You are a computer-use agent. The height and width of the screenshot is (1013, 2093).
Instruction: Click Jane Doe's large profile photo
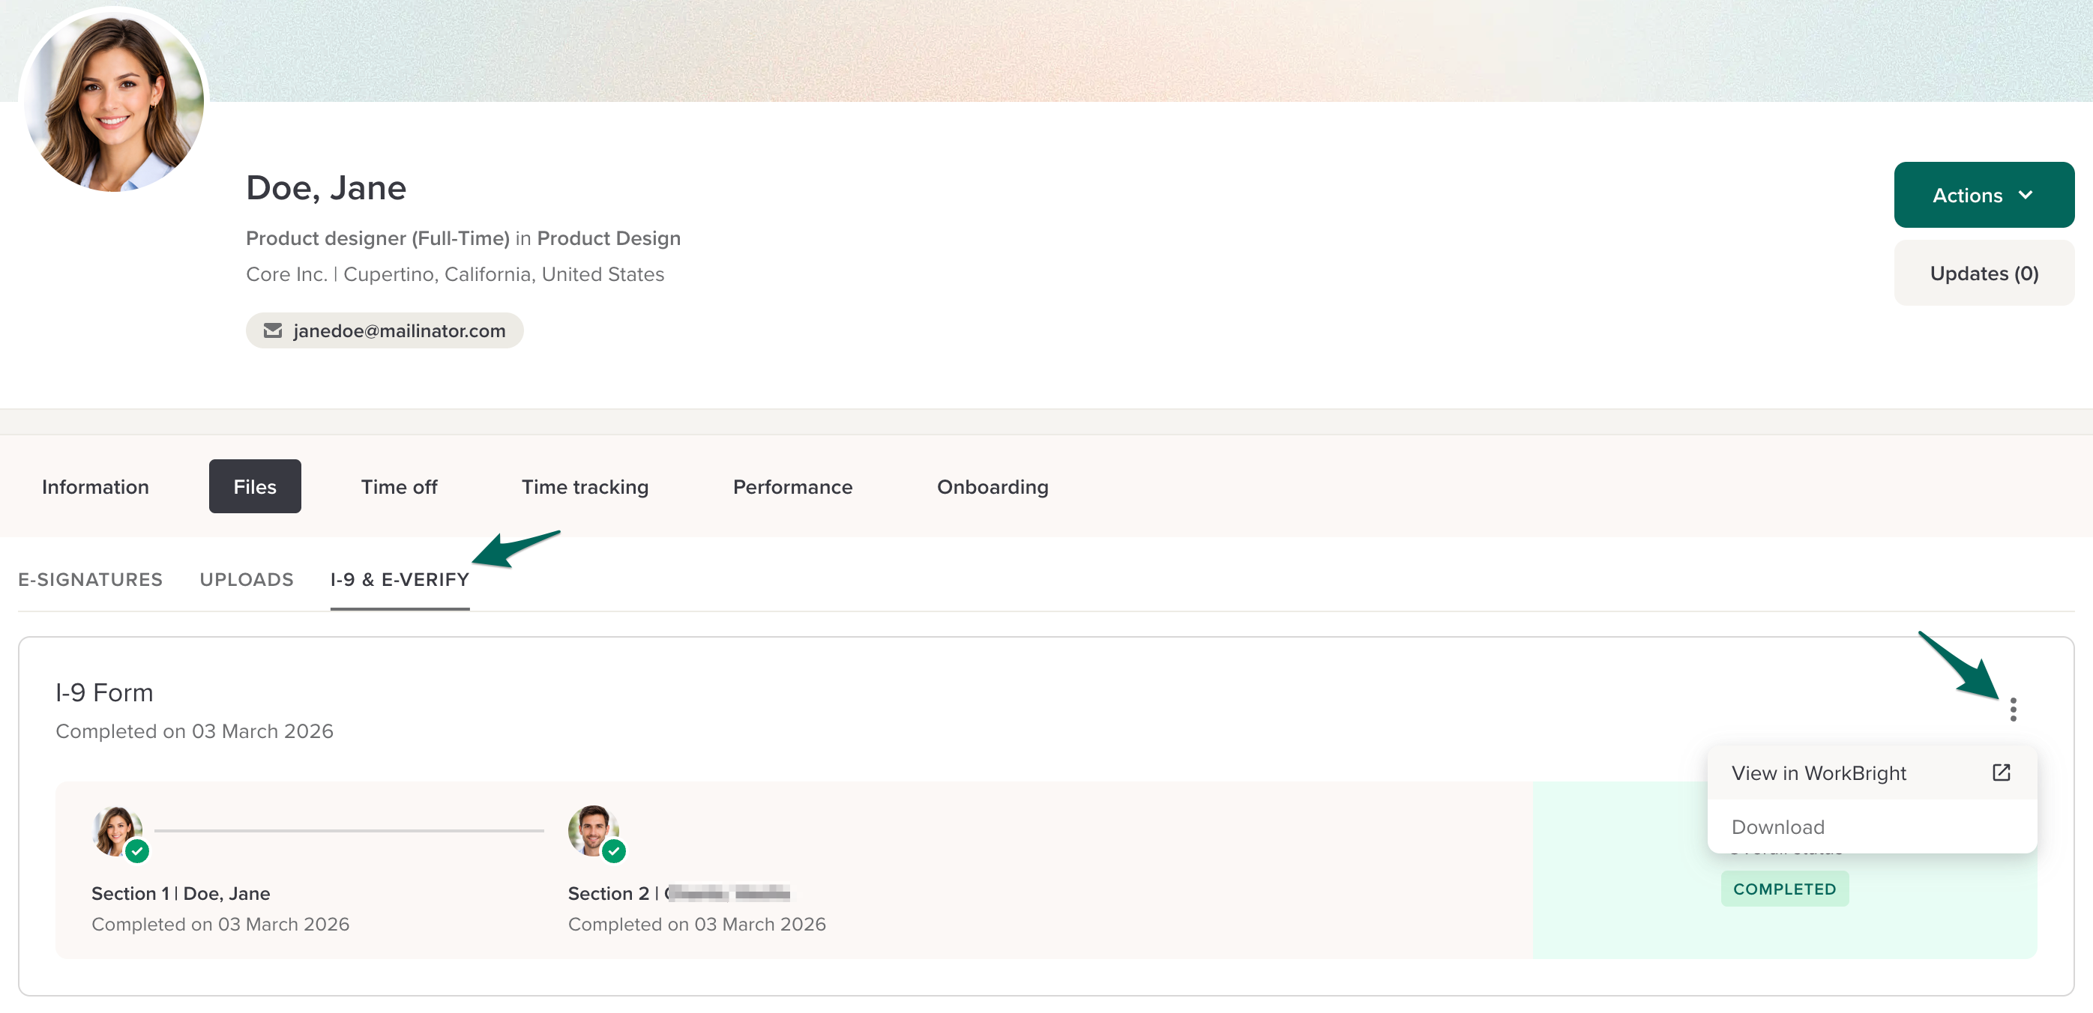114,100
